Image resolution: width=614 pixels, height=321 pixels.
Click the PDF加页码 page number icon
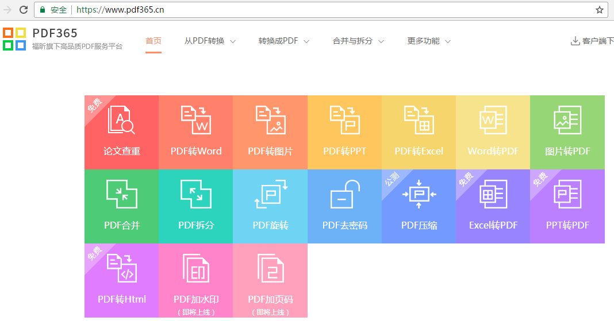tap(271, 268)
